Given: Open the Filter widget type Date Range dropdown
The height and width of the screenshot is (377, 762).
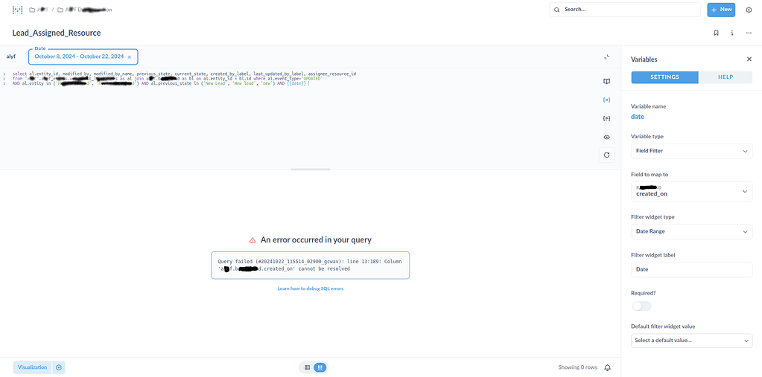Looking at the screenshot, I should 691,231.
